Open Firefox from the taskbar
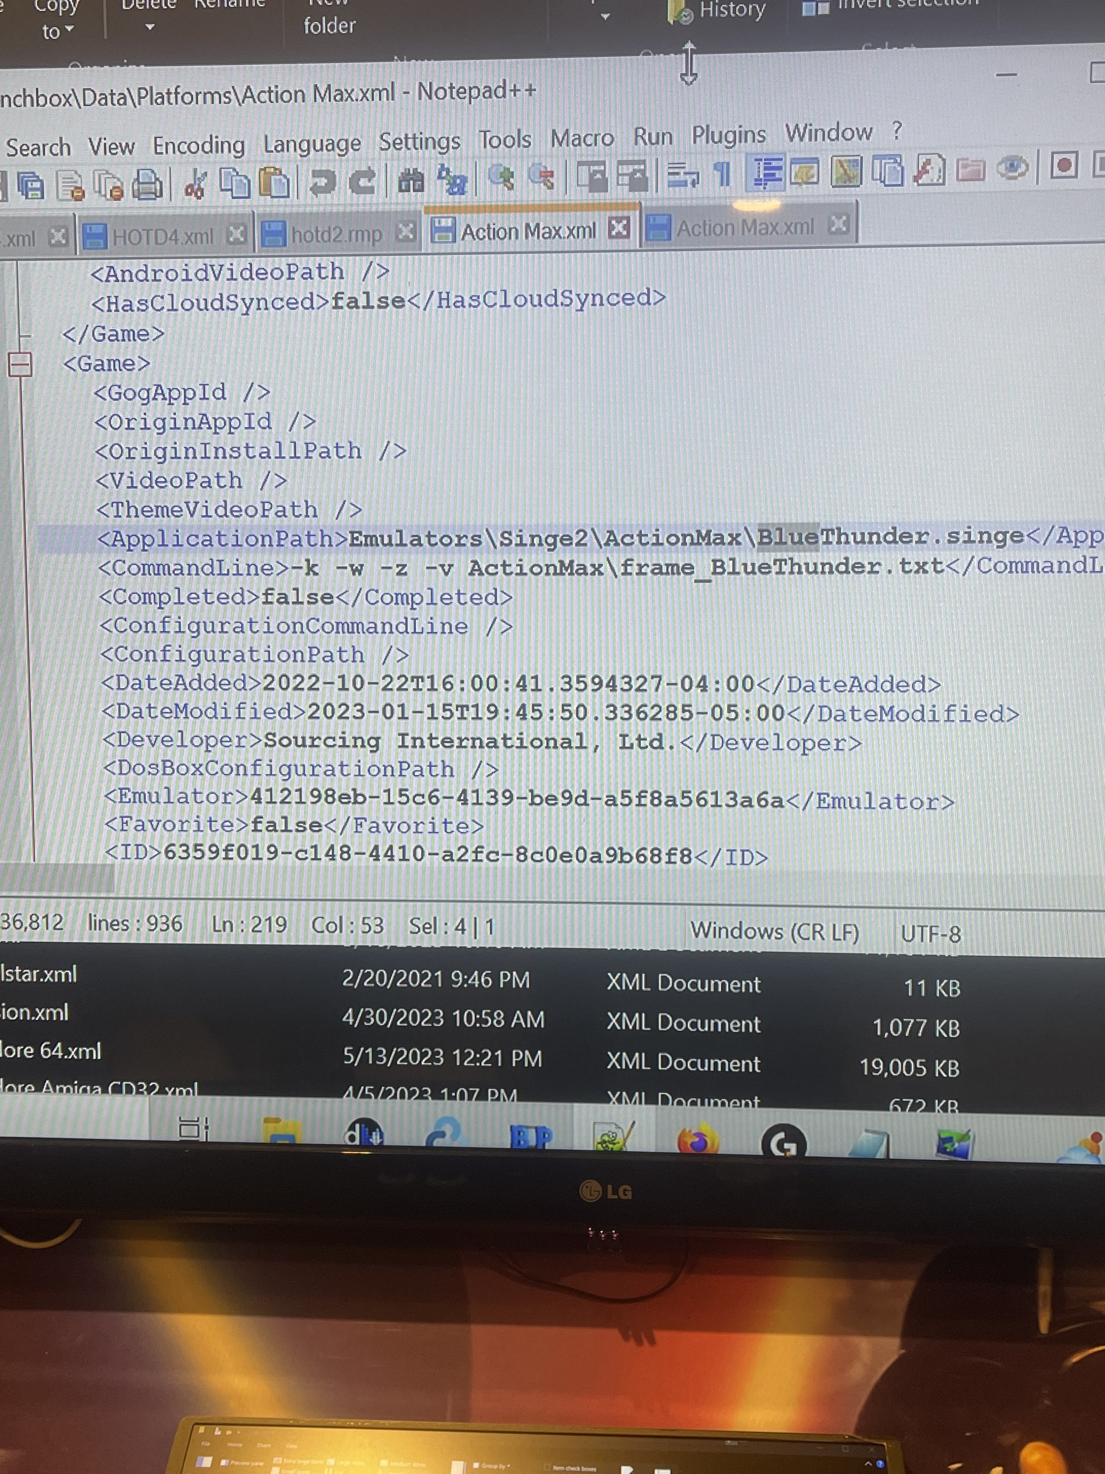1105x1474 pixels. [697, 1137]
